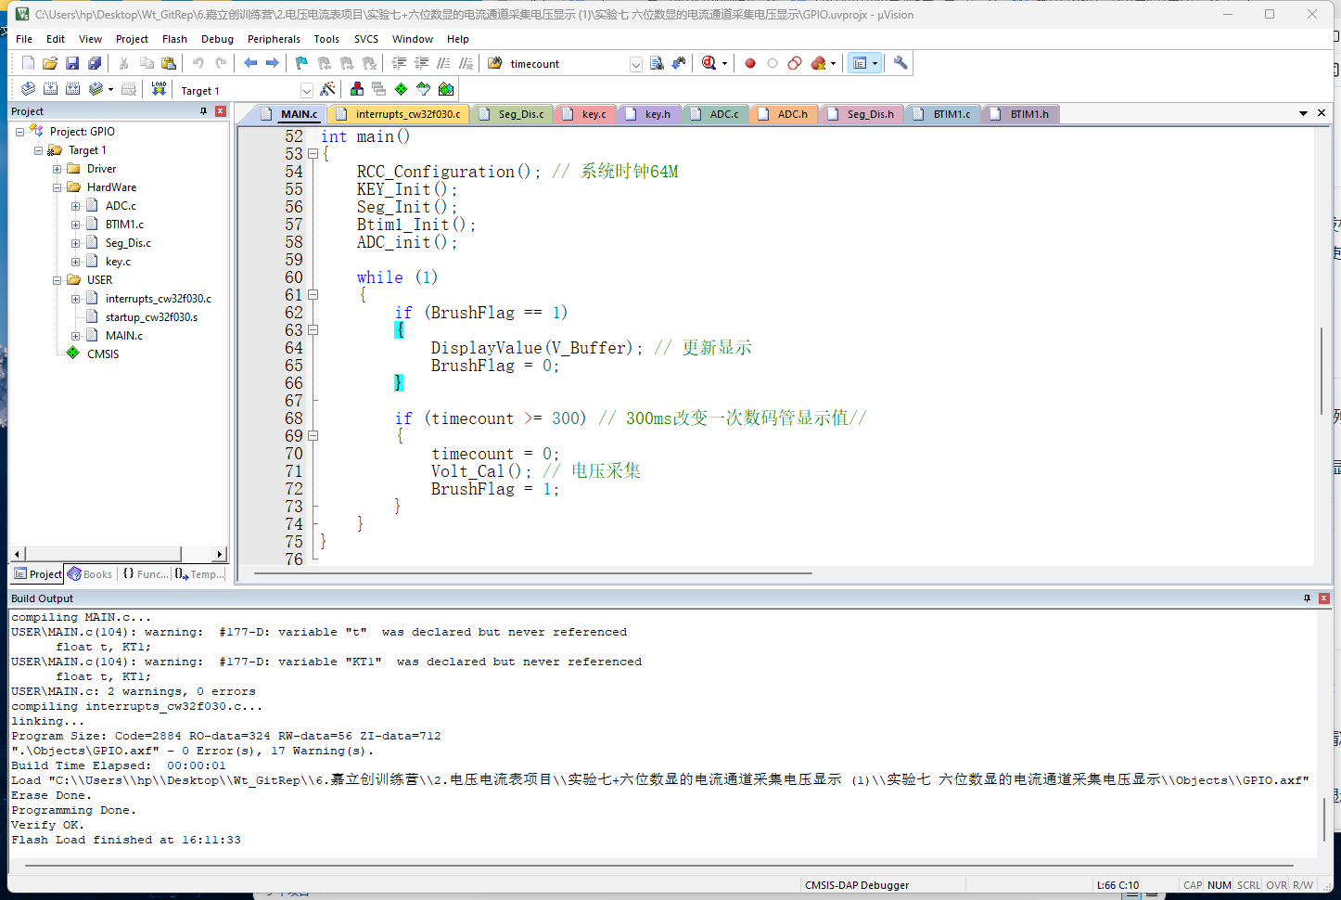Insert a breakpoint with the red dot icon
The height and width of the screenshot is (900, 1341).
point(750,63)
